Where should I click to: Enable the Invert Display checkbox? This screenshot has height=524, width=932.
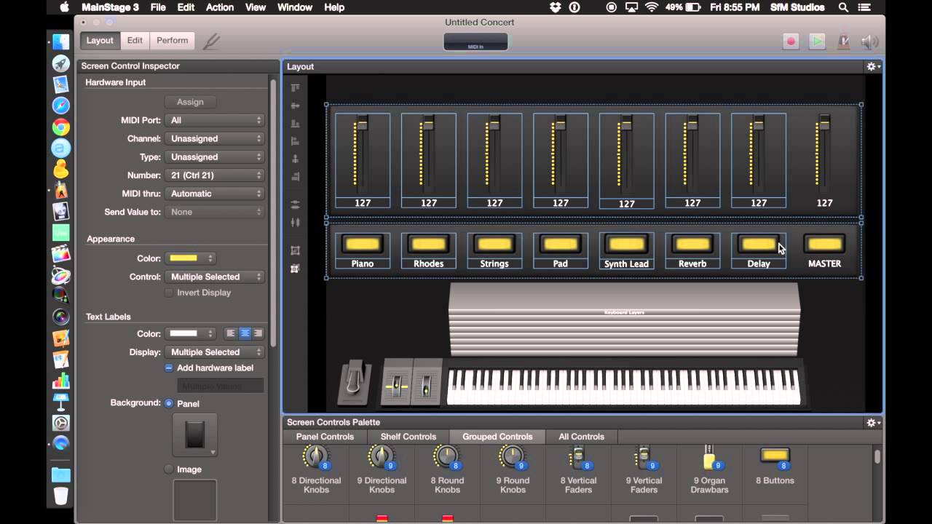point(169,293)
